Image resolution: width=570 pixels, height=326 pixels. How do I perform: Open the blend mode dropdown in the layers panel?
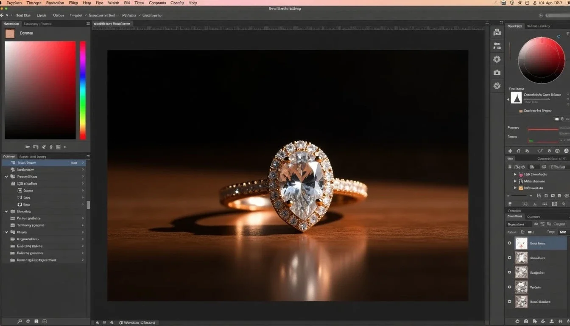[519, 224]
